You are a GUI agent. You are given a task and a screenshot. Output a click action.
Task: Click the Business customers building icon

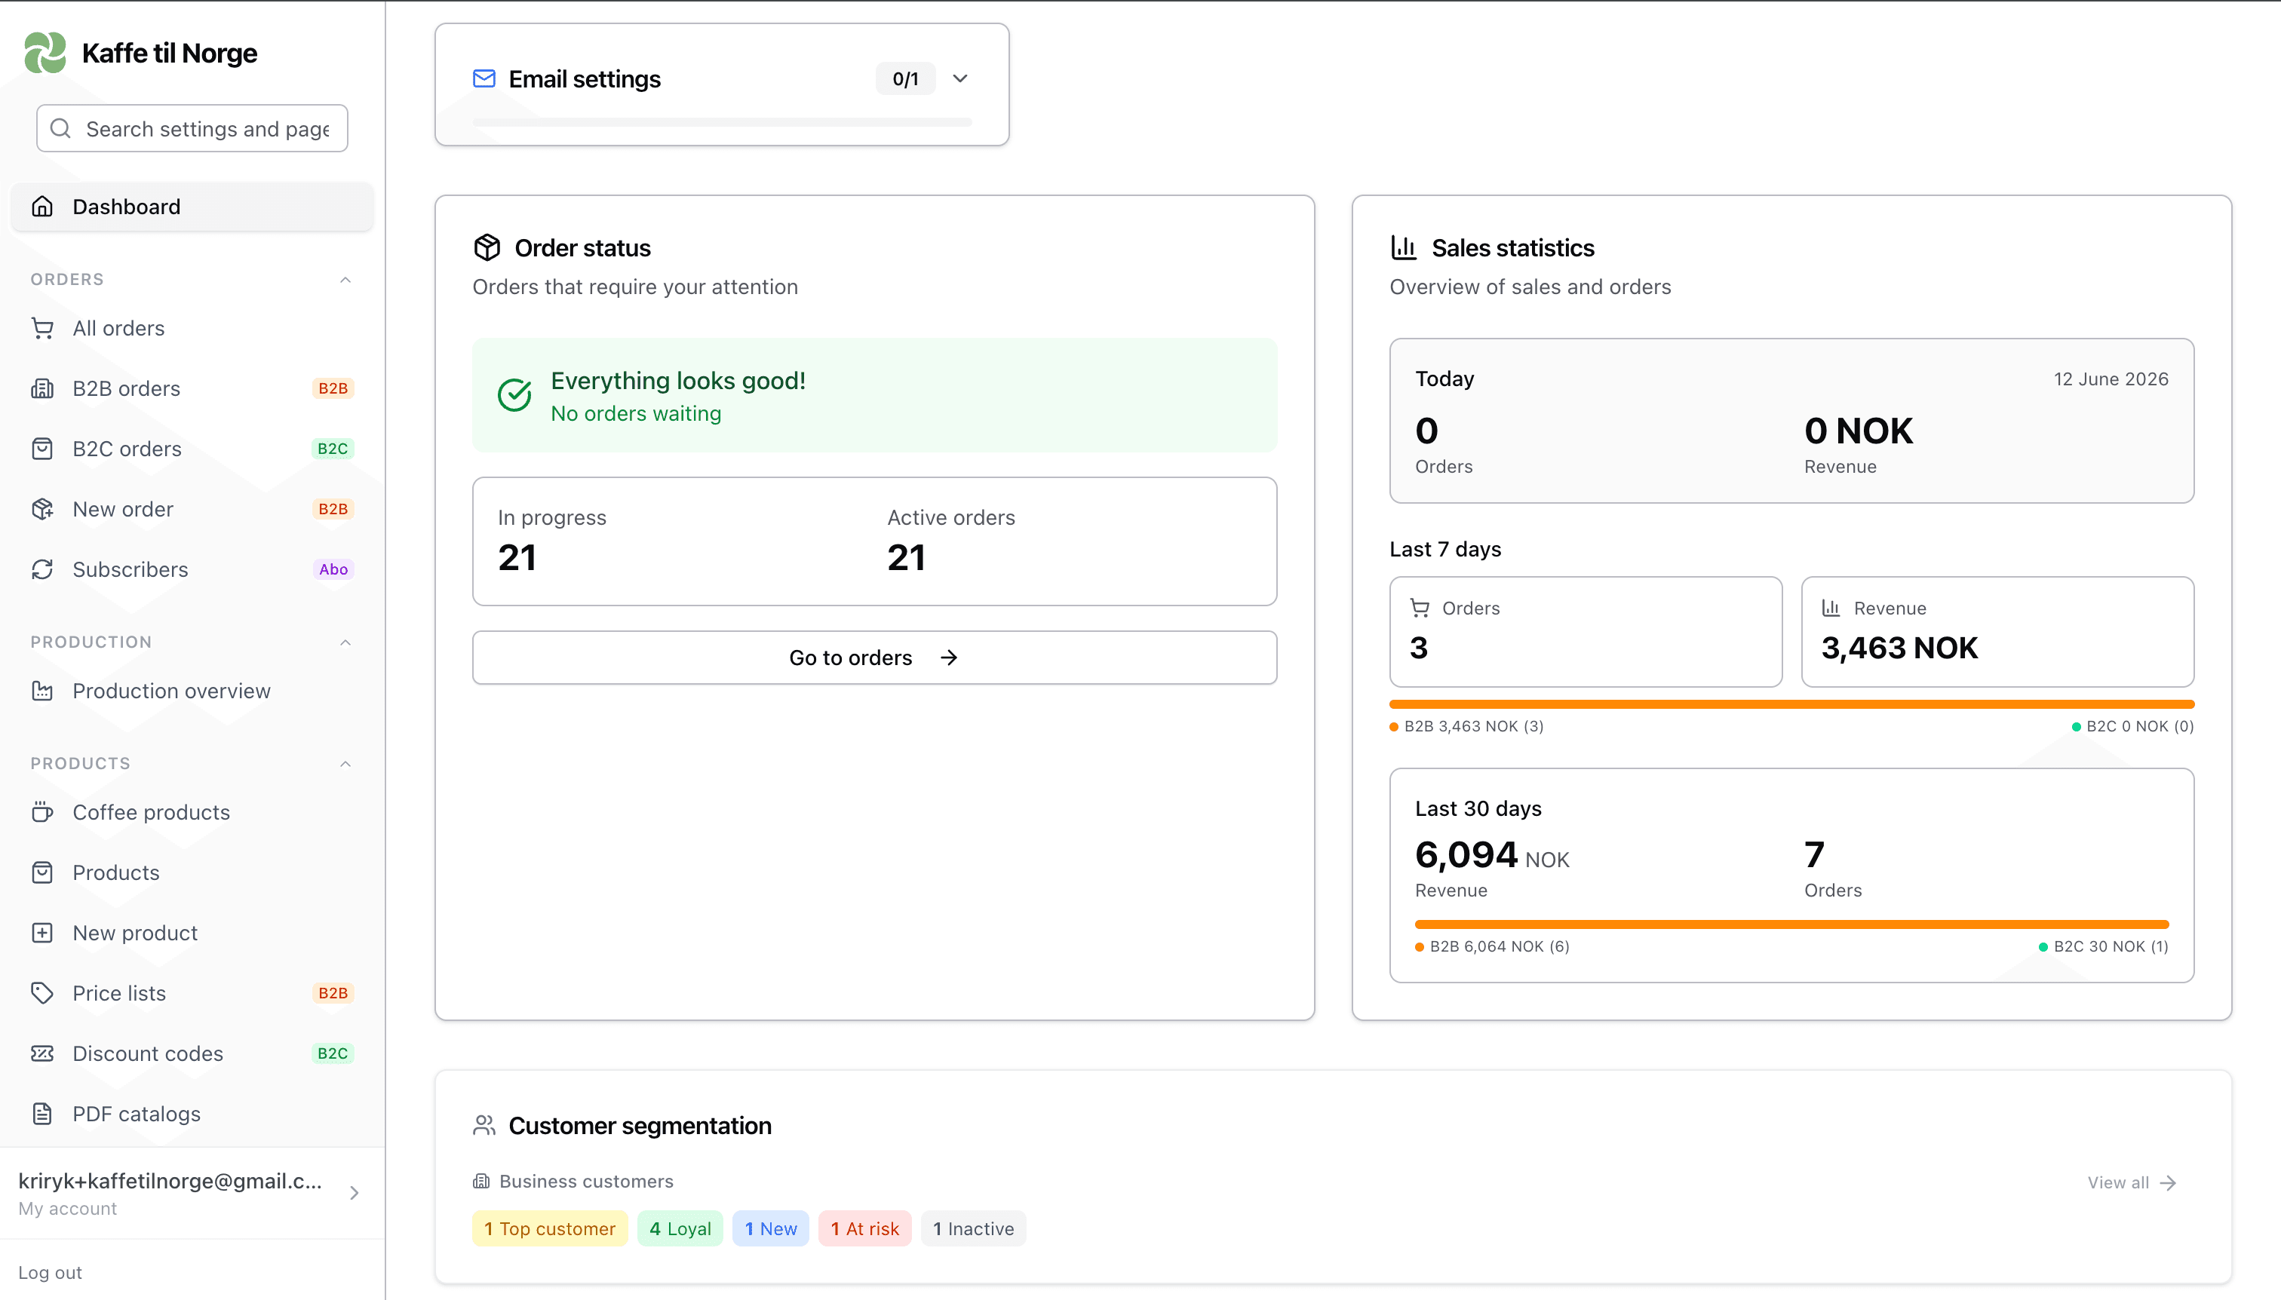(x=481, y=1182)
